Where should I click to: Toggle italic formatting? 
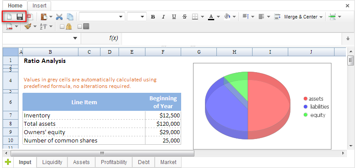tap(163, 17)
